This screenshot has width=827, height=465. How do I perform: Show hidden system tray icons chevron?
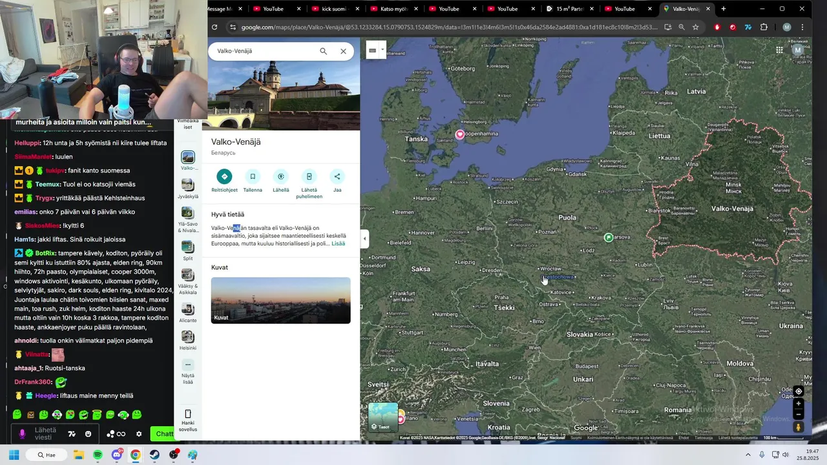click(748, 455)
